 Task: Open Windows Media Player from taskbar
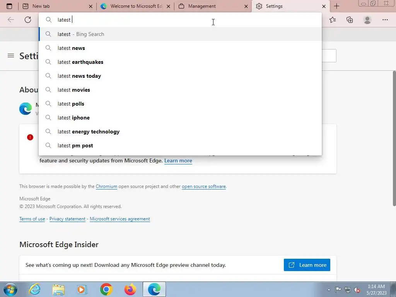point(82,289)
